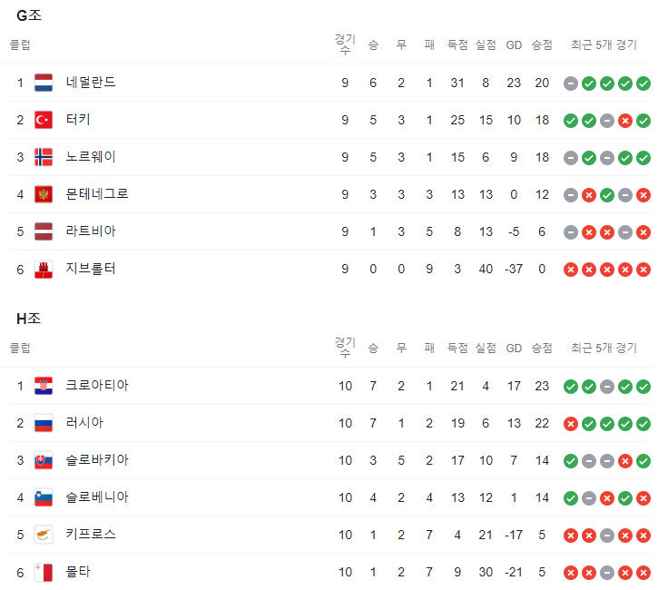Select the Norway flag icon
The image size is (658, 590).
click(44, 157)
